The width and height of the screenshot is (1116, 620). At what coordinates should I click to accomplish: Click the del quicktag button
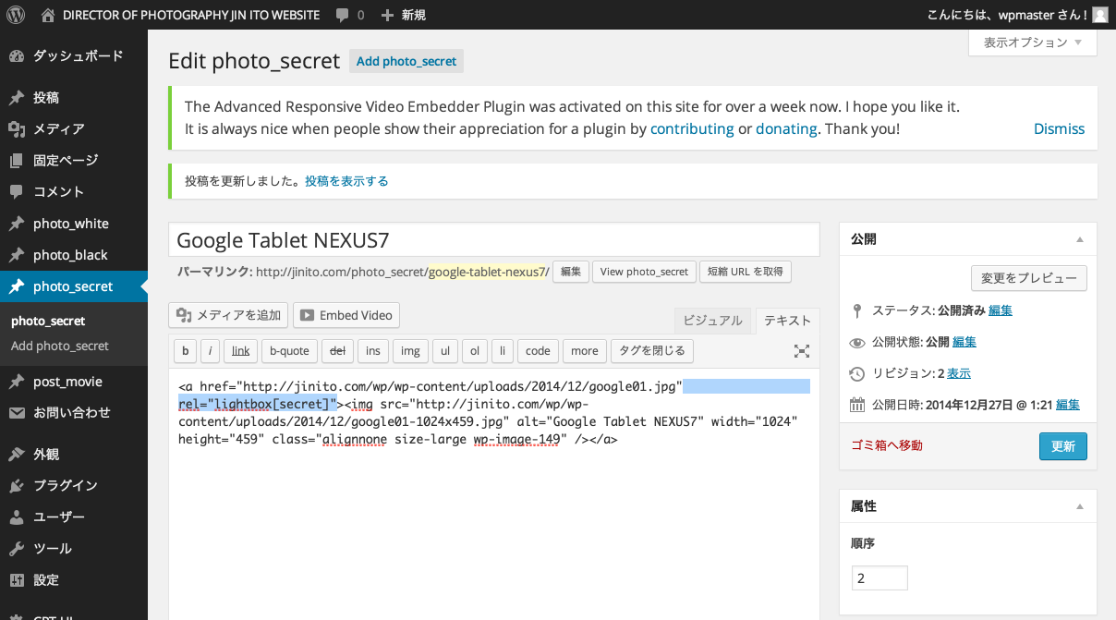click(337, 350)
